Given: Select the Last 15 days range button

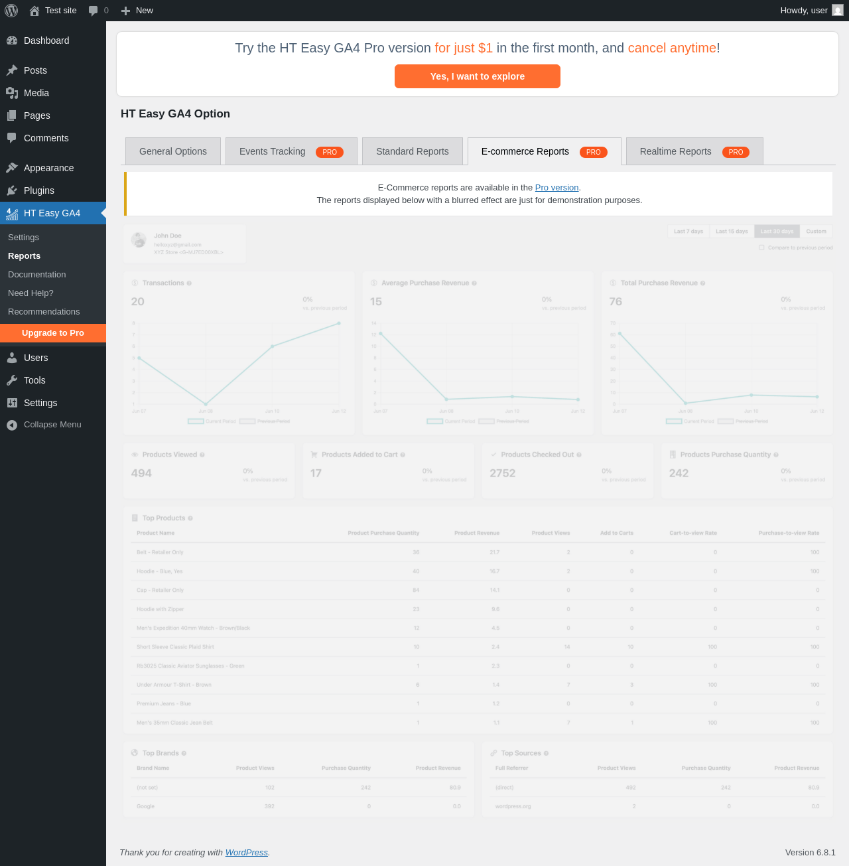Looking at the screenshot, I should [732, 232].
